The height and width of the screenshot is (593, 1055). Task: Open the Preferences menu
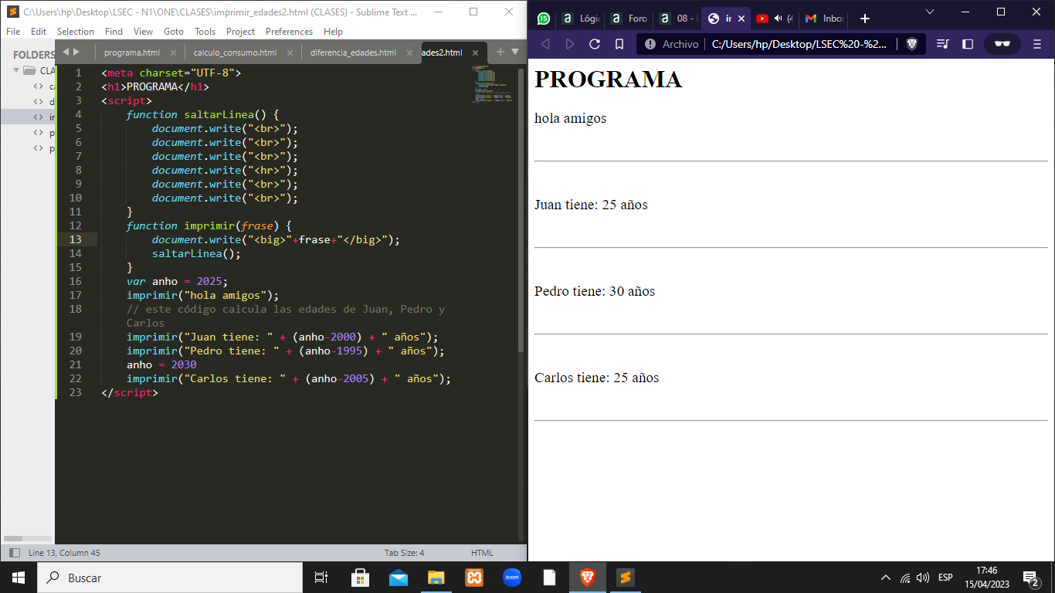point(290,32)
